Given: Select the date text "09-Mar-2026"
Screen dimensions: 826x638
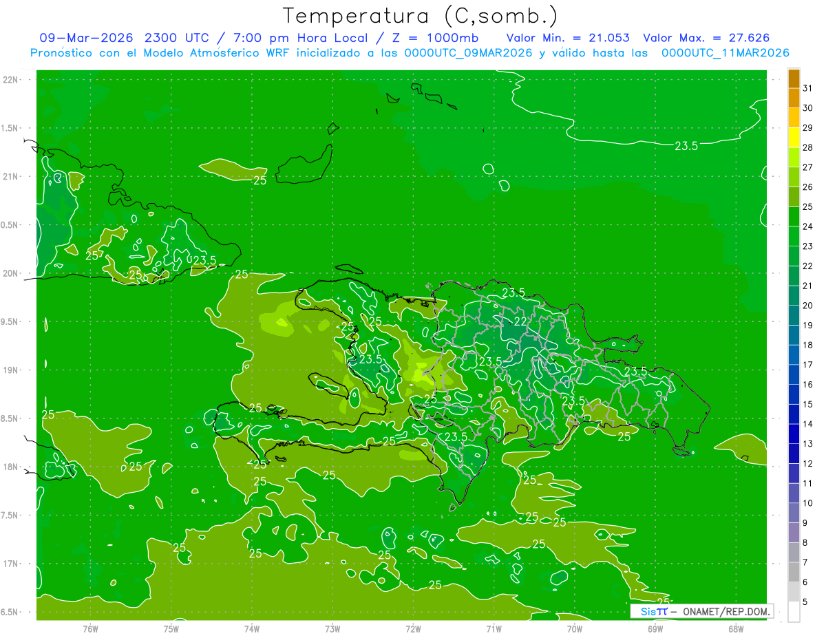Looking at the screenshot, I should tap(87, 38).
